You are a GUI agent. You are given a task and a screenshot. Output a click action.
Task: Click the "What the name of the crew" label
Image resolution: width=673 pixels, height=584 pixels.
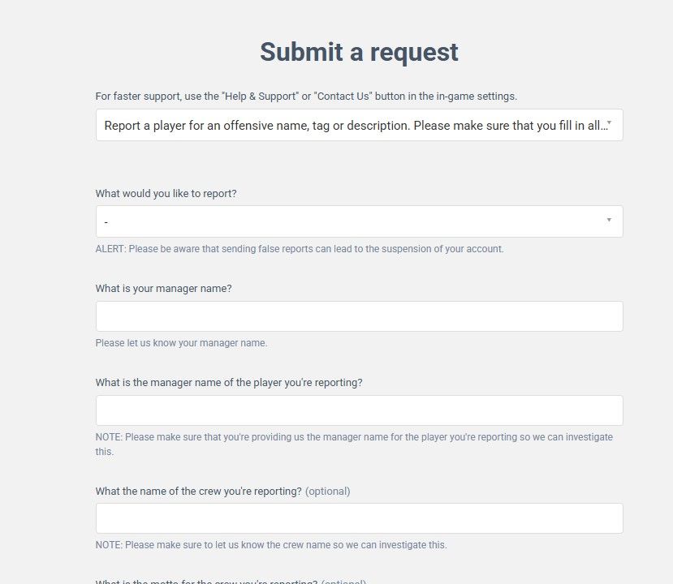pyautogui.click(x=198, y=492)
